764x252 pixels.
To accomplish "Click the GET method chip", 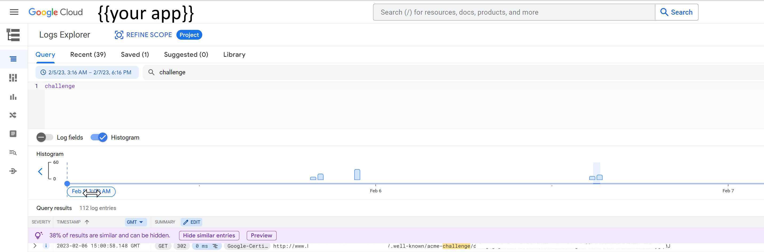I will pos(163,246).
